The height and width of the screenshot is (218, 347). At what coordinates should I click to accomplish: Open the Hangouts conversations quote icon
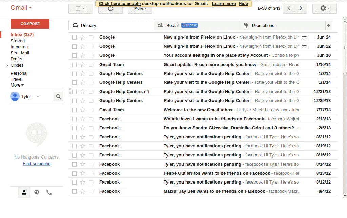point(37,192)
